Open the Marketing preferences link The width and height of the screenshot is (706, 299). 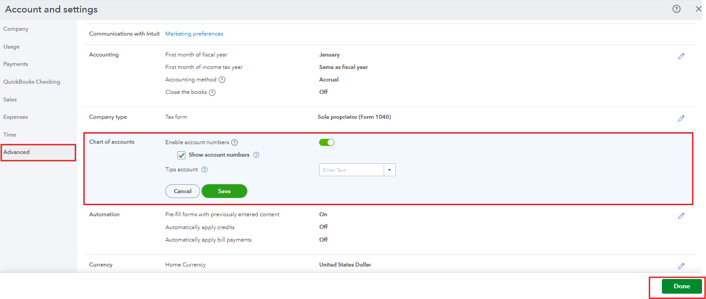[x=194, y=34]
